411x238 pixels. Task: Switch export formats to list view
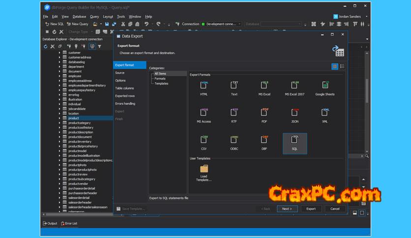(x=342, y=66)
